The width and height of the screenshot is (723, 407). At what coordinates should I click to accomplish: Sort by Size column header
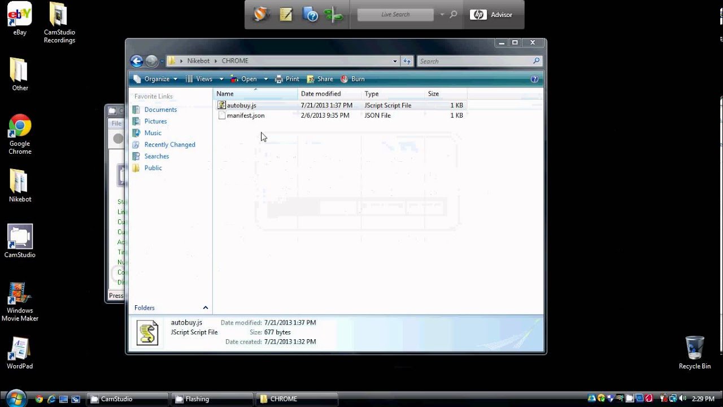pos(446,94)
